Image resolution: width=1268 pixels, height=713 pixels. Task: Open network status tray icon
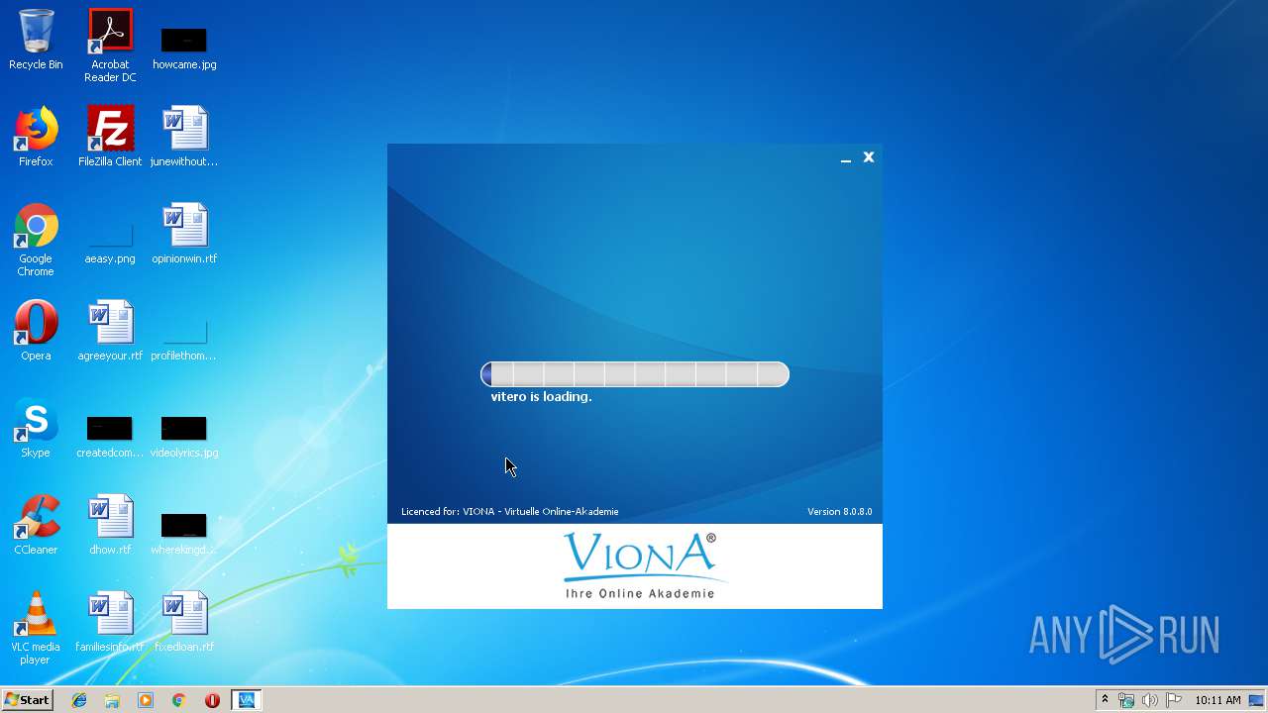[1126, 700]
